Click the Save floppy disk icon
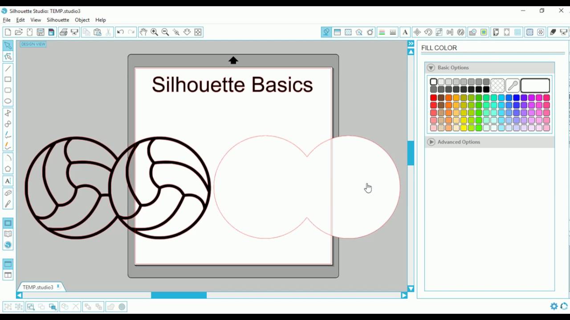Screen dimensions: 570x320 point(41,32)
